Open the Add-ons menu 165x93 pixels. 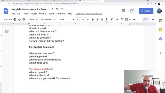(61, 14)
